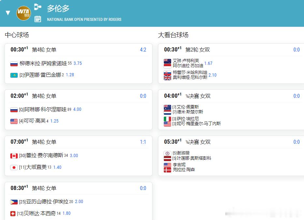Click National Bank Open Presented by Rogers
The image size is (304, 220).
pos(84,20)
